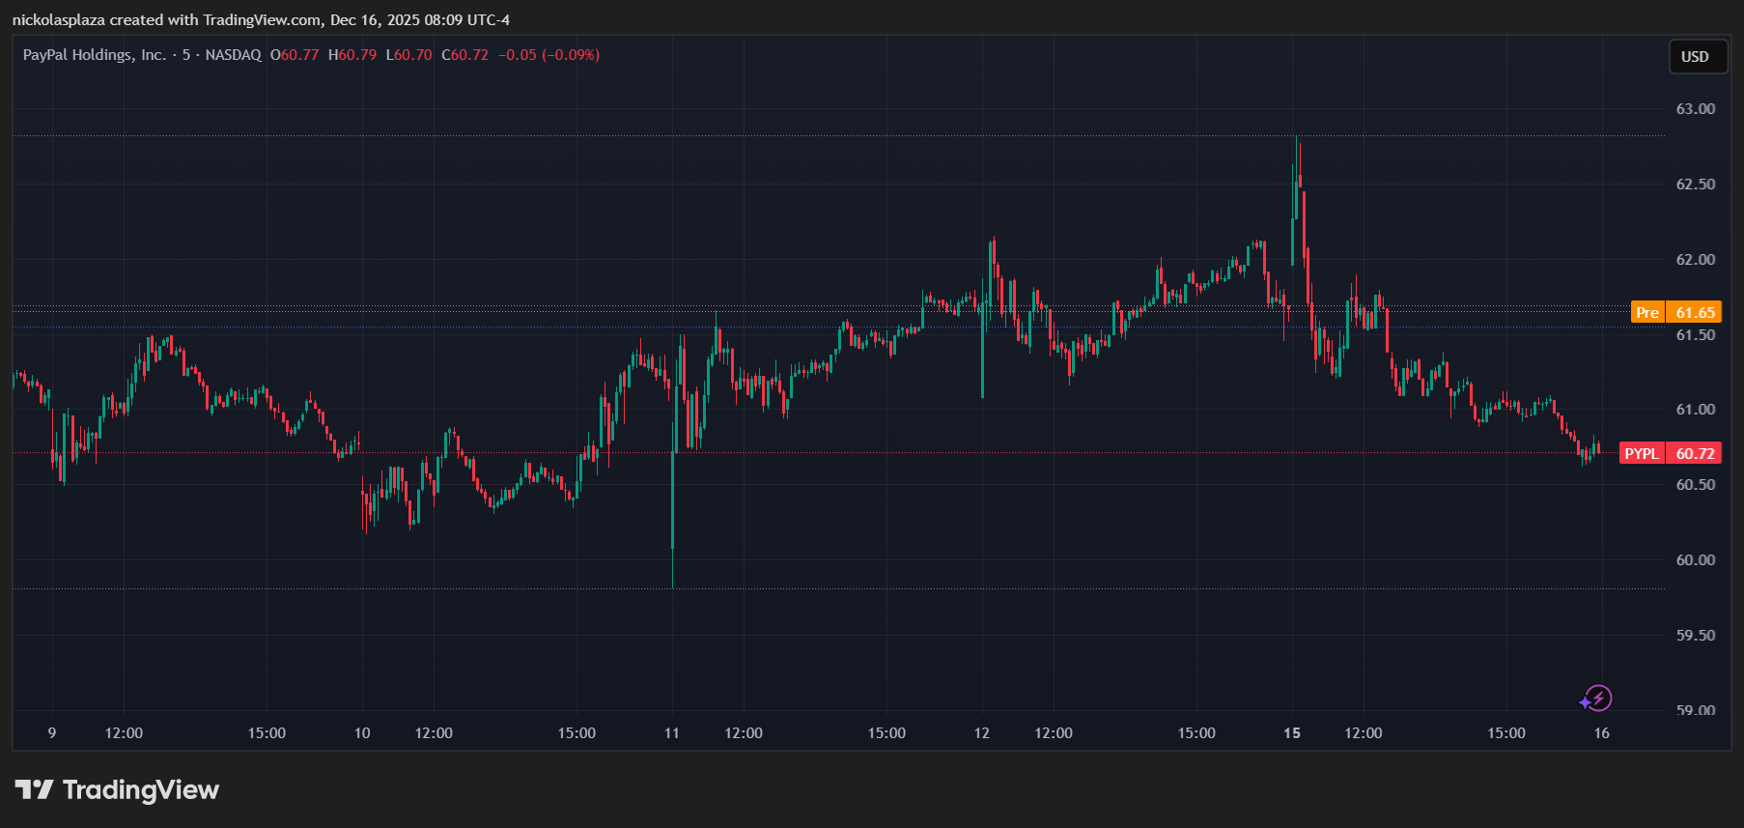Viewport: 1744px width, 828px height.
Task: Click the orange Pre market tag
Action: click(x=1647, y=312)
